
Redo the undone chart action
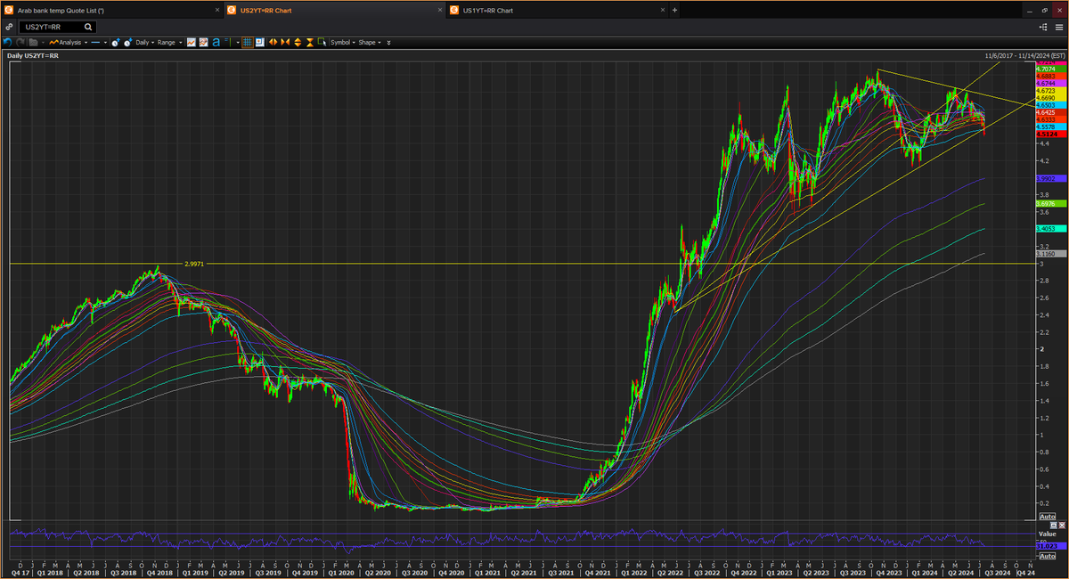click(20, 42)
